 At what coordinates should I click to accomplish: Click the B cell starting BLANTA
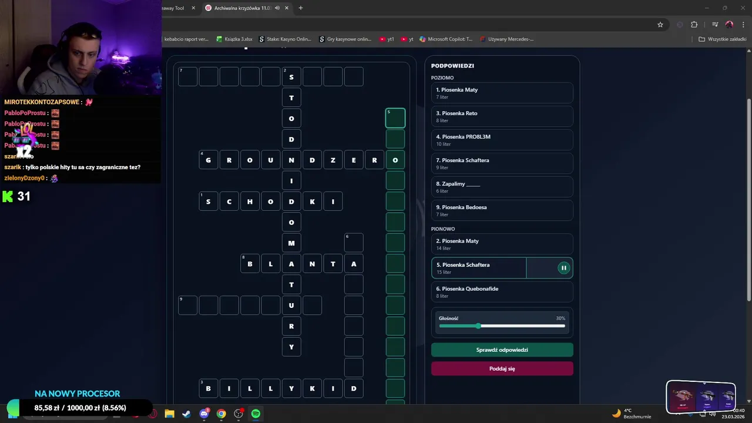click(250, 264)
